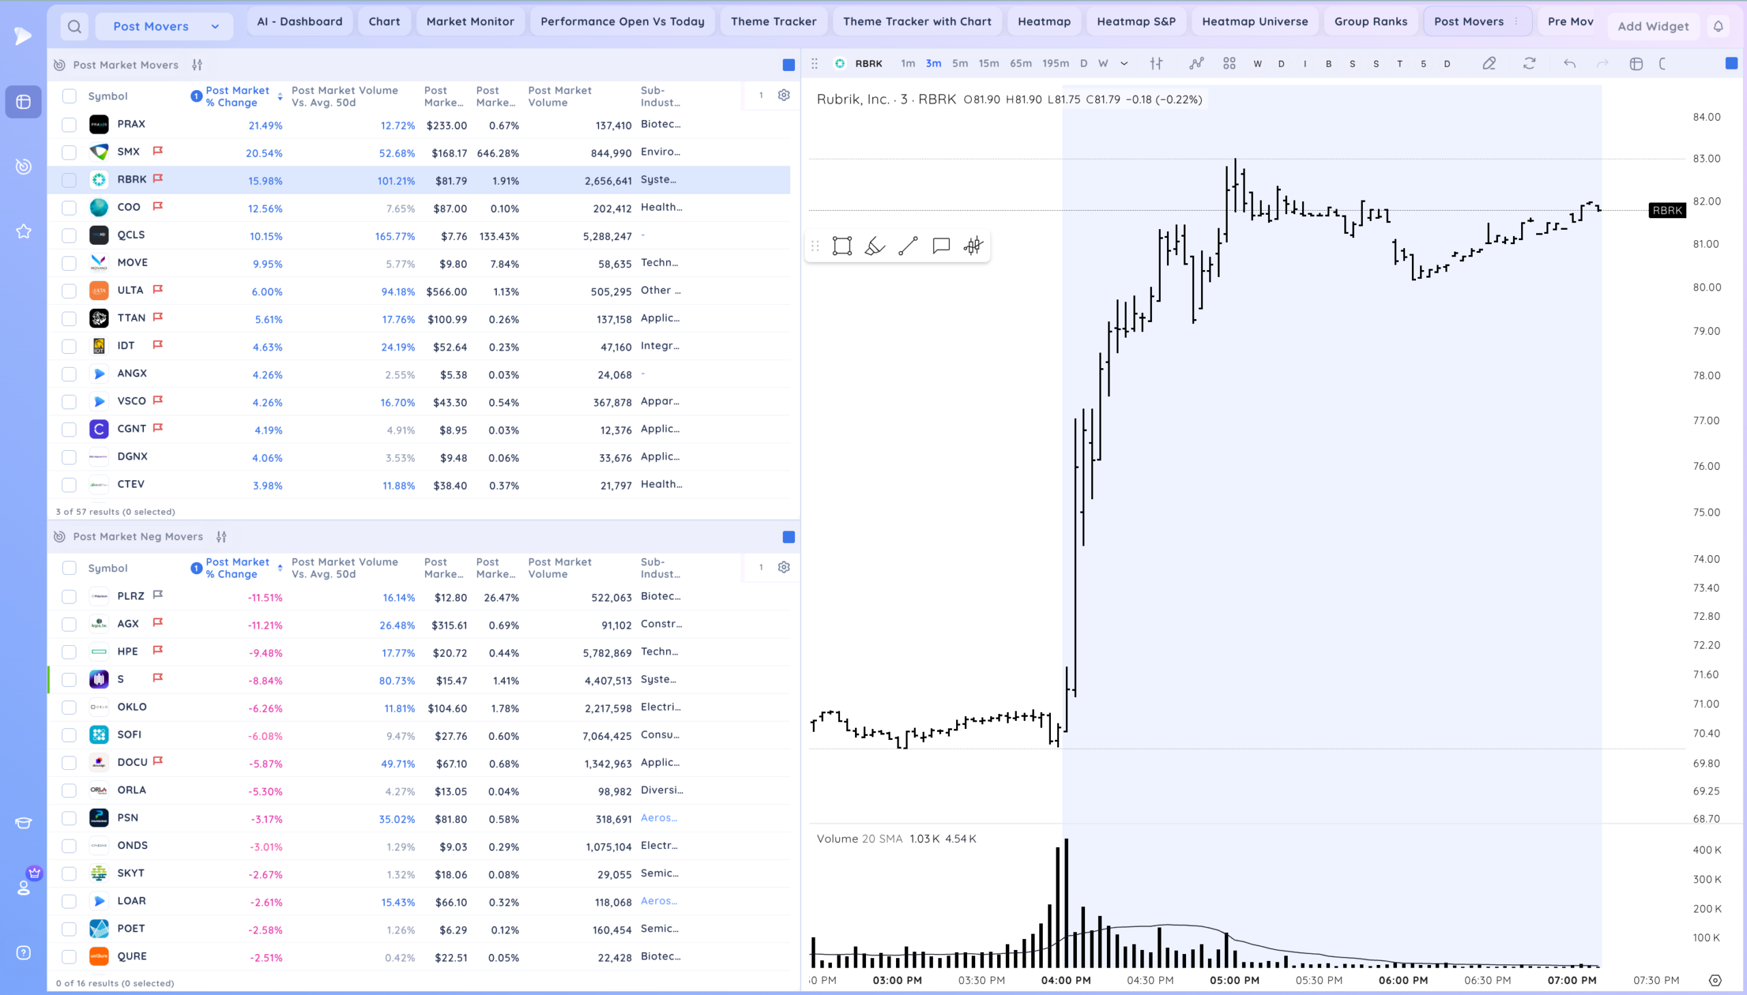Expand the chart timeframe chevron after W
Viewport: 1747px width, 995px height.
pyautogui.click(x=1124, y=63)
